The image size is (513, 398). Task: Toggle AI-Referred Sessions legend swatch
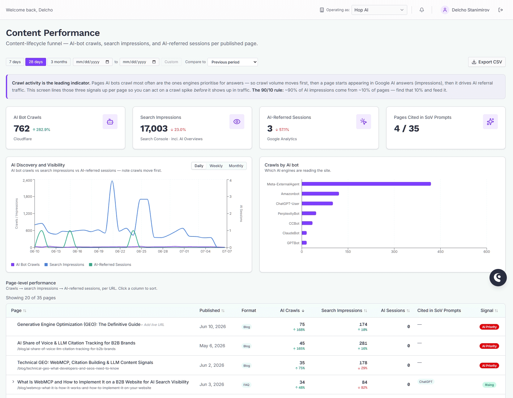(91, 265)
